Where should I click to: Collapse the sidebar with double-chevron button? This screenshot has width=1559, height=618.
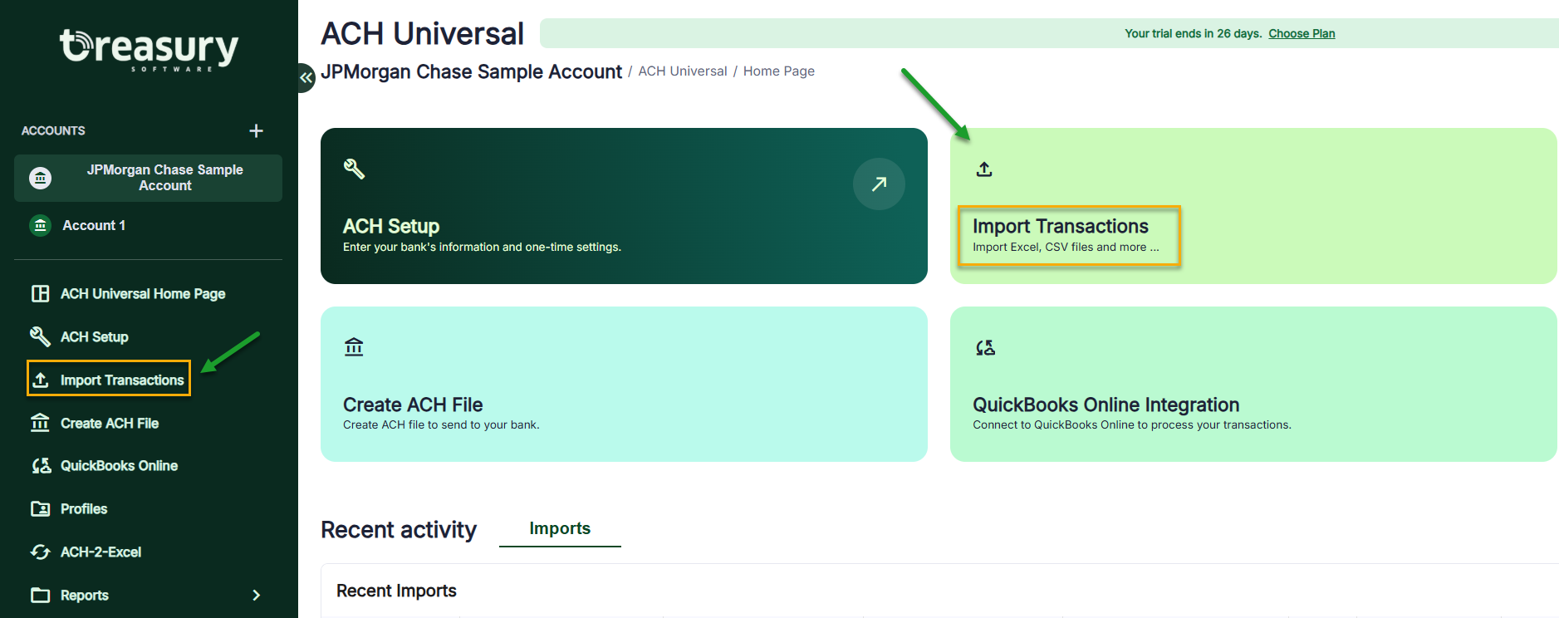306,78
